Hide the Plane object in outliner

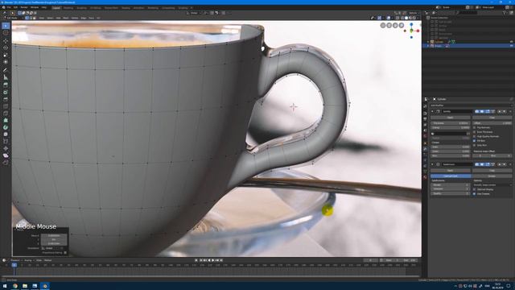511,46
